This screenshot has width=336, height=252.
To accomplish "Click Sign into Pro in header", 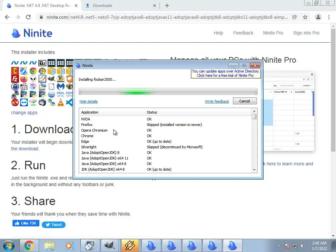I will (x=306, y=33).
